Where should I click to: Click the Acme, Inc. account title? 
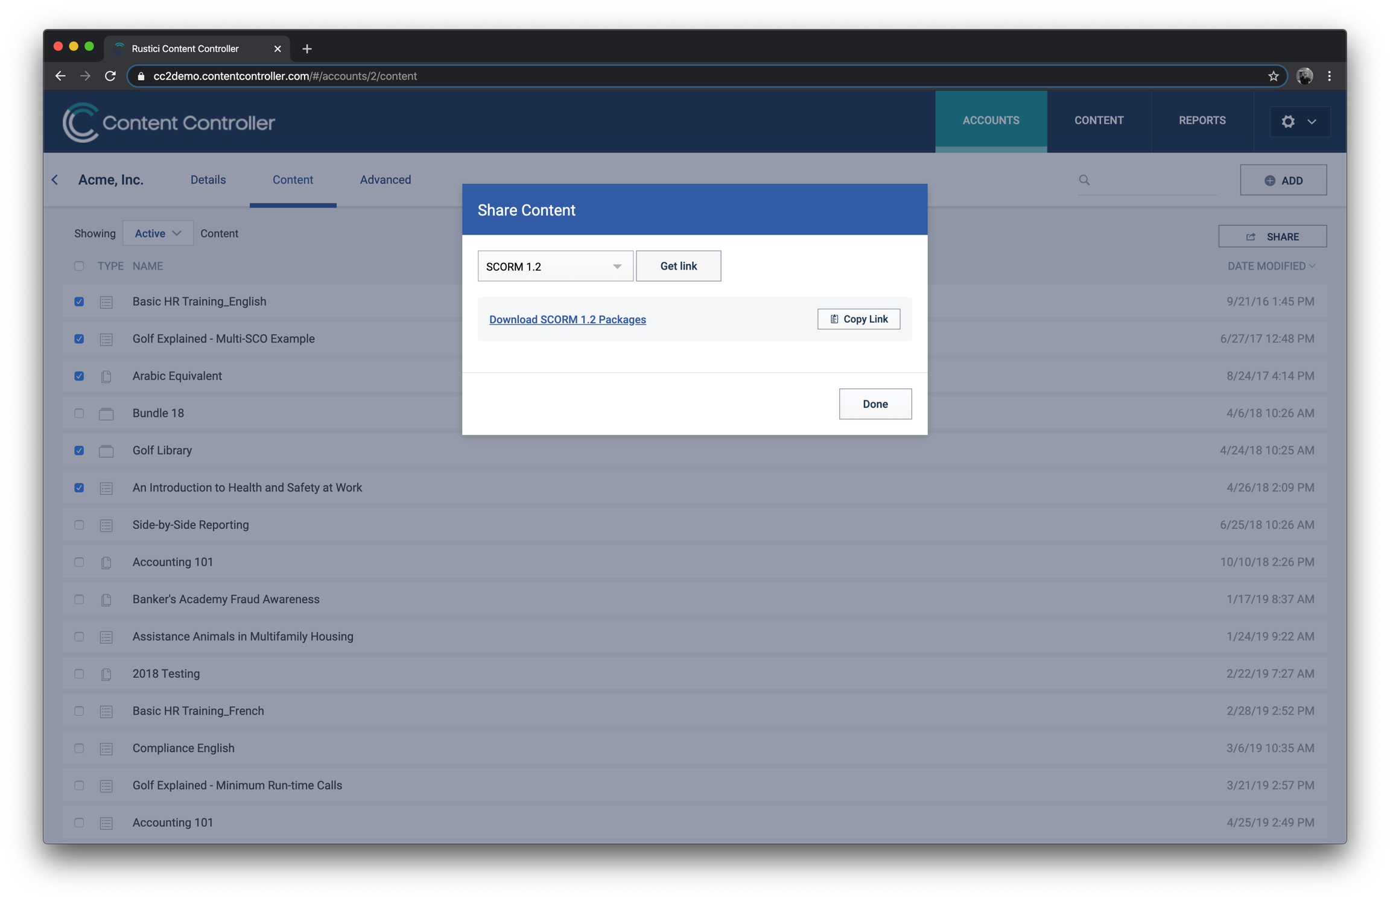[x=111, y=180]
